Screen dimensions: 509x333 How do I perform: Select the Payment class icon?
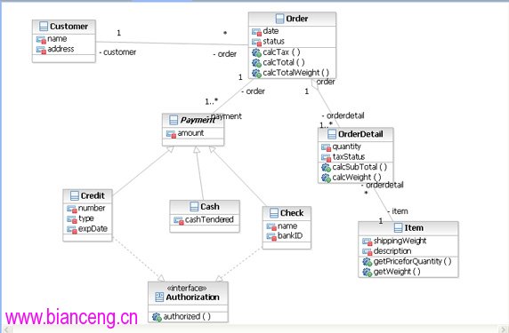[174, 120]
